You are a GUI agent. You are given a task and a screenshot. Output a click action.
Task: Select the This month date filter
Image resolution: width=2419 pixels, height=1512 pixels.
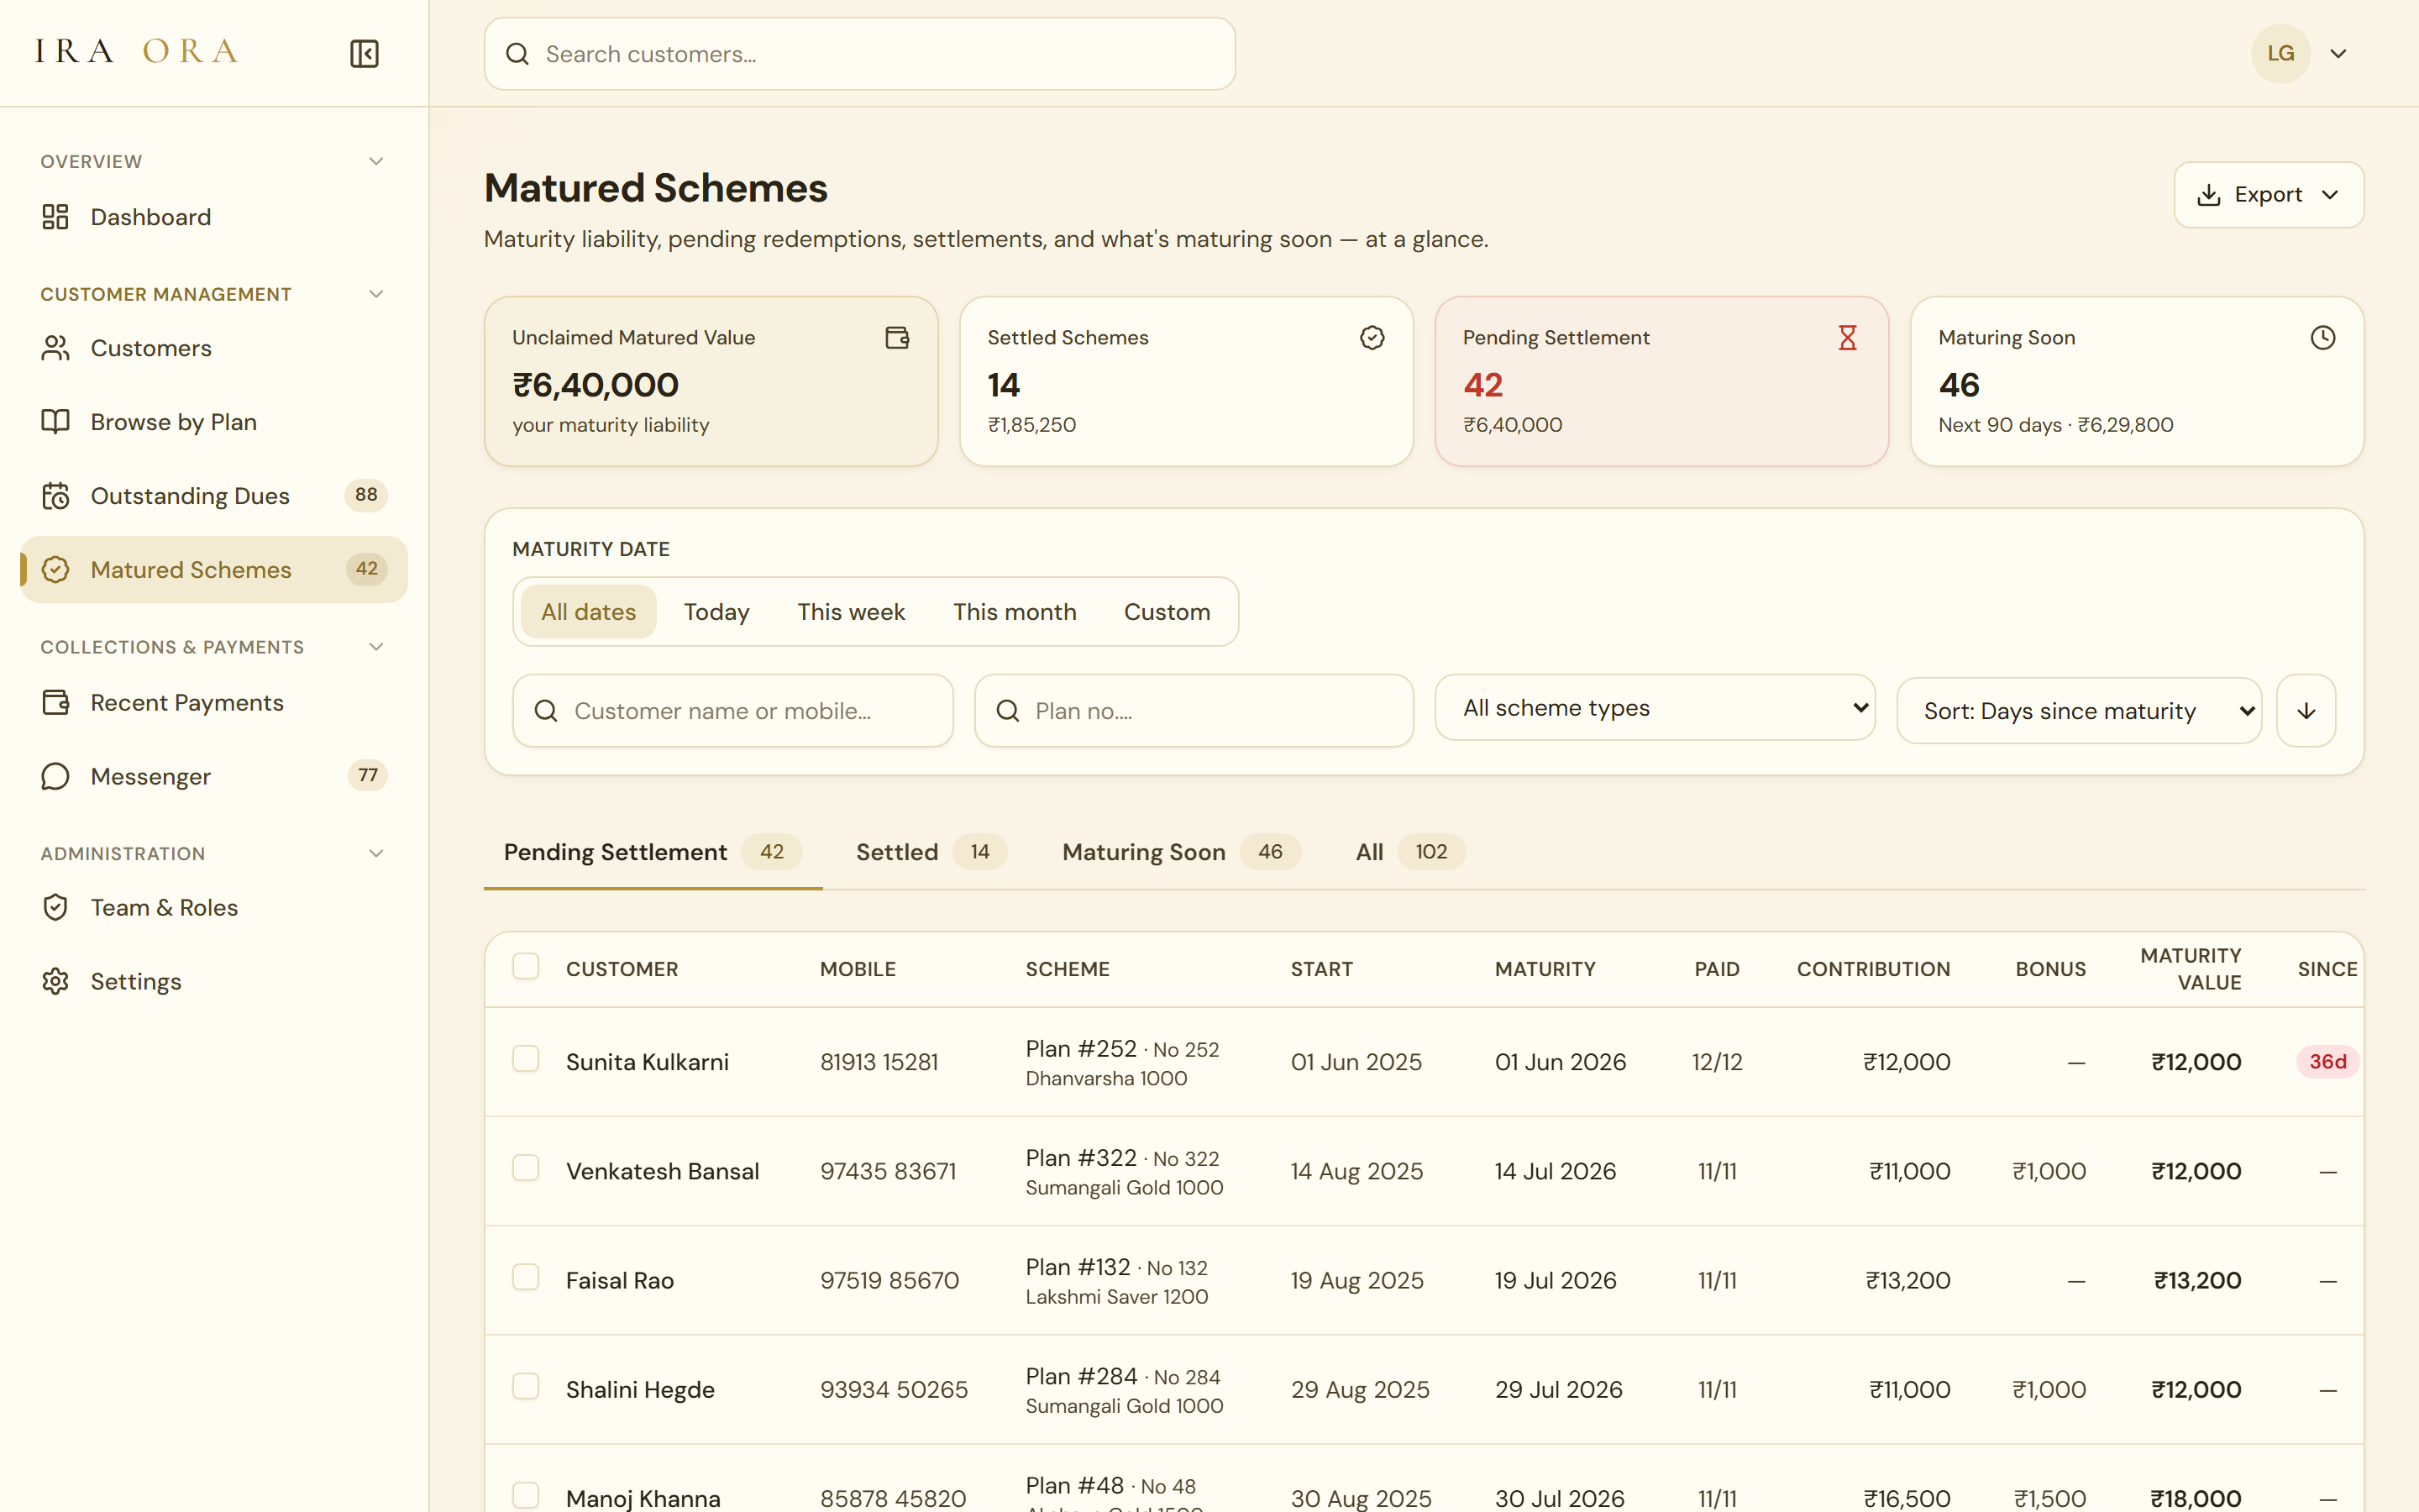coord(1015,612)
